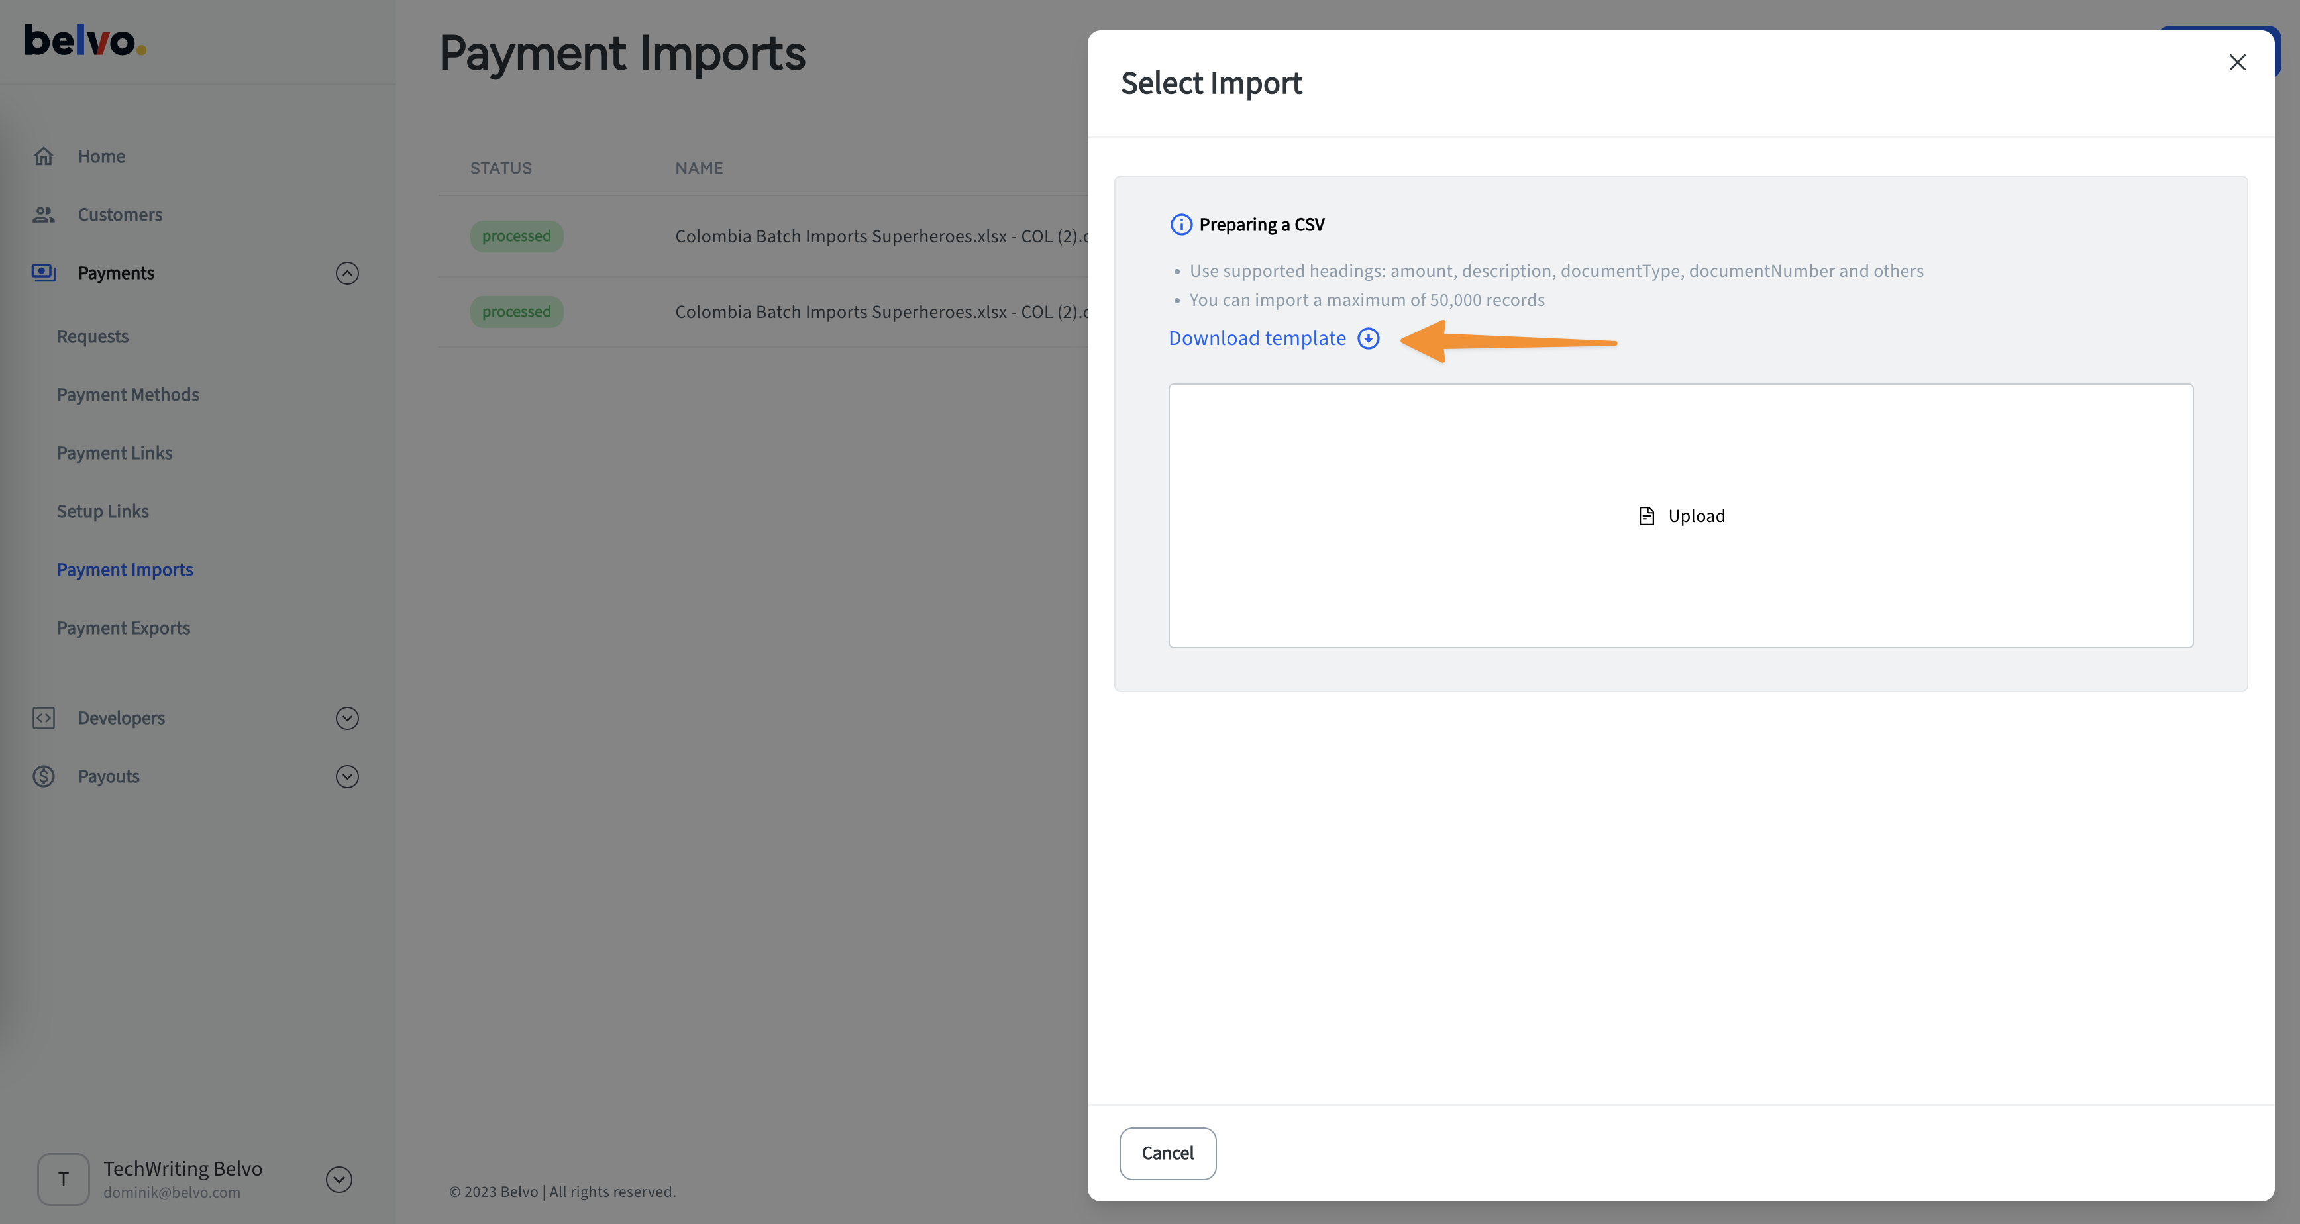Click the Select Import dialog title
Viewport: 2300px width, 1224px height.
point(1212,83)
